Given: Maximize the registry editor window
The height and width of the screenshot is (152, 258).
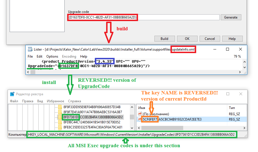Looking at the screenshot, I should (228, 94).
